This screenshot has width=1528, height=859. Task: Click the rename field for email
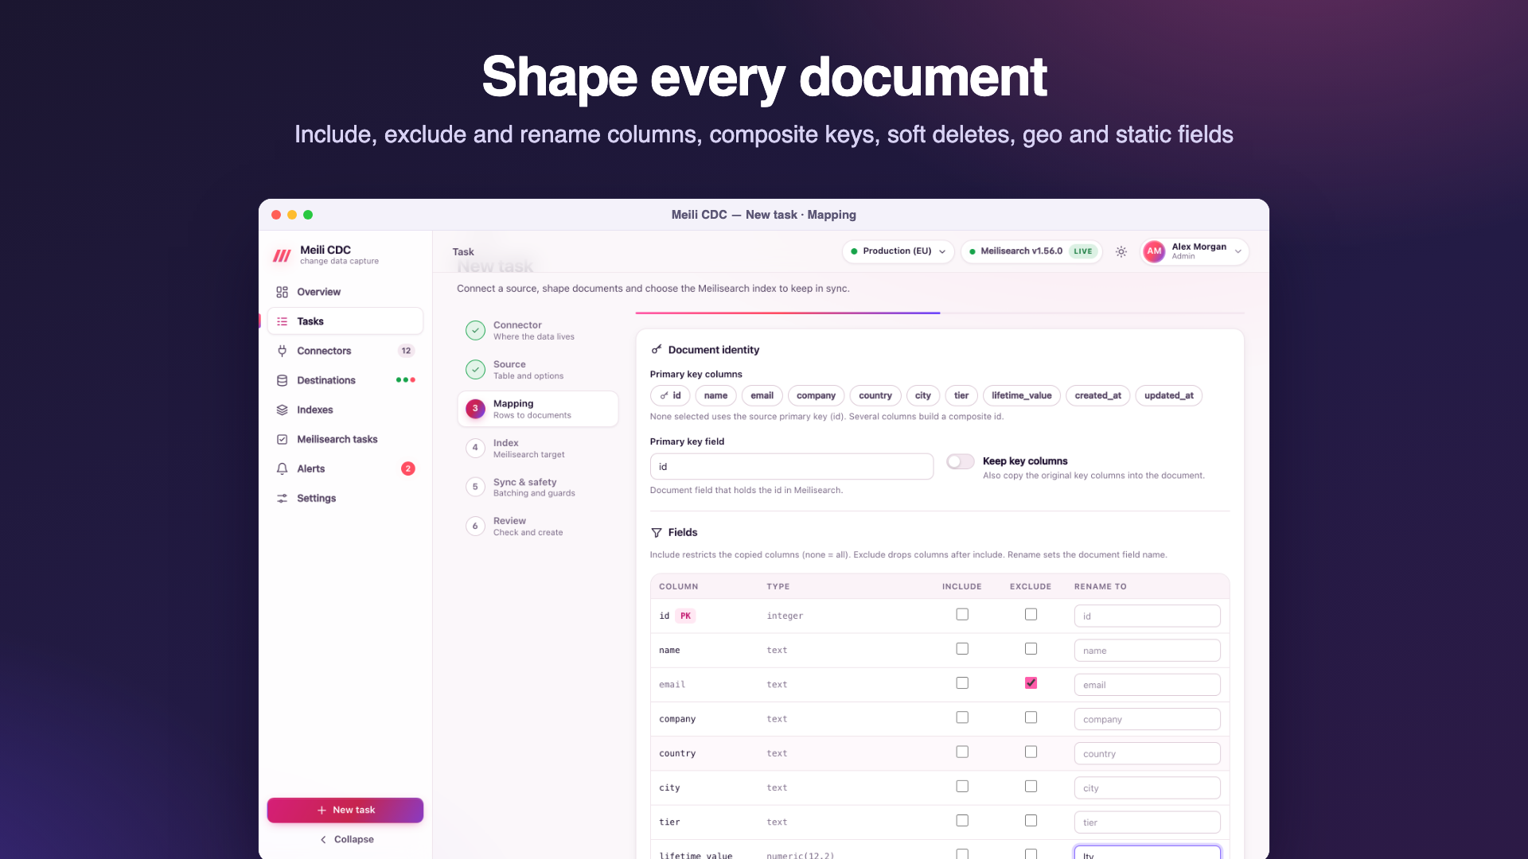point(1147,685)
